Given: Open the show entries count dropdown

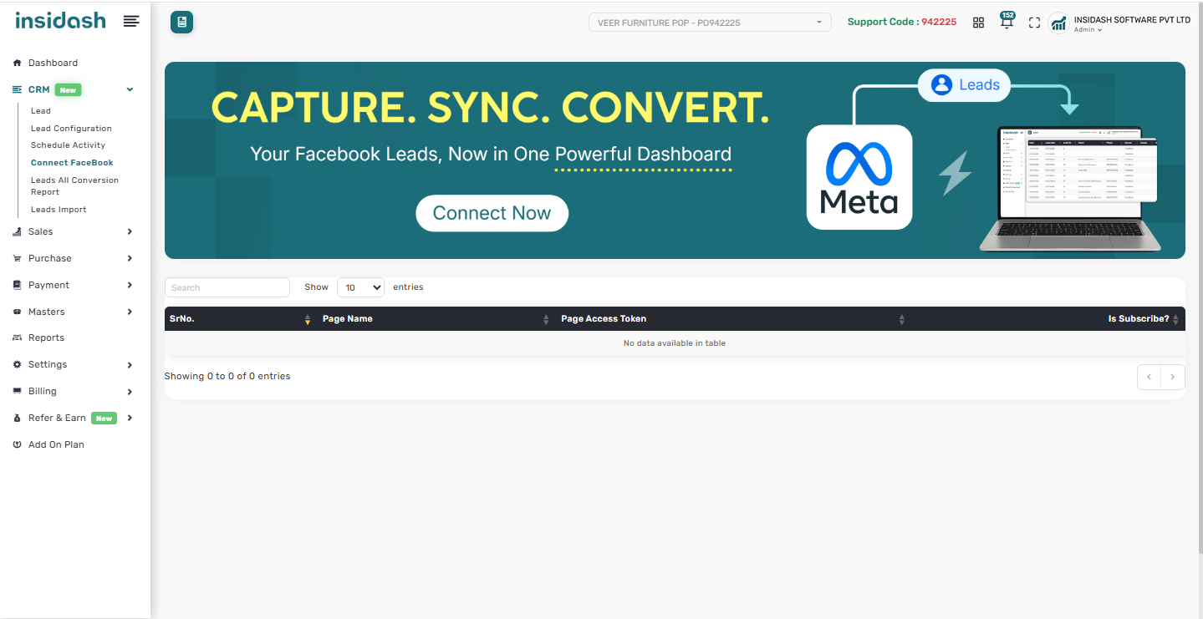Looking at the screenshot, I should 360,287.
